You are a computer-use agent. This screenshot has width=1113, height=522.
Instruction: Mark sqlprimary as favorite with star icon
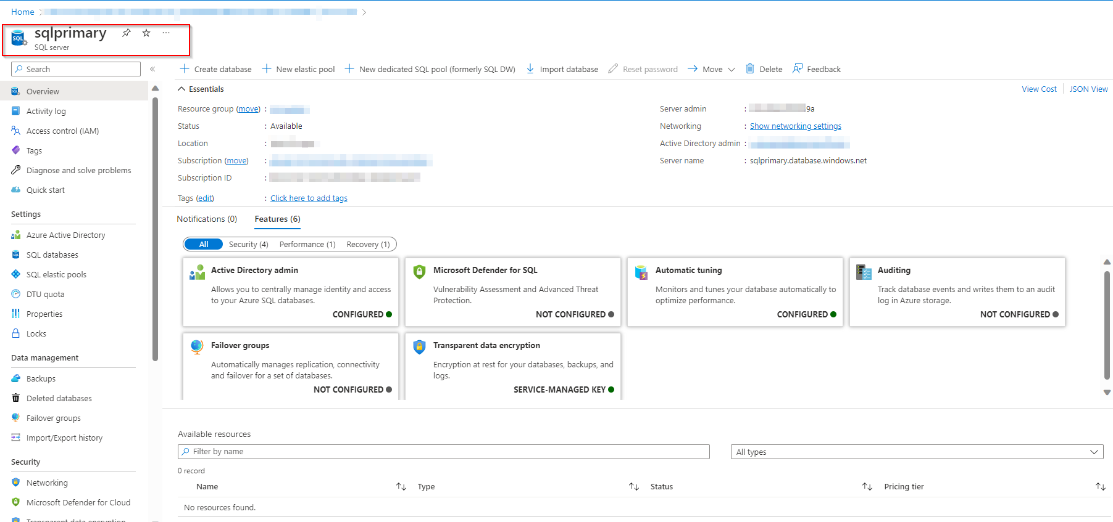(x=146, y=33)
